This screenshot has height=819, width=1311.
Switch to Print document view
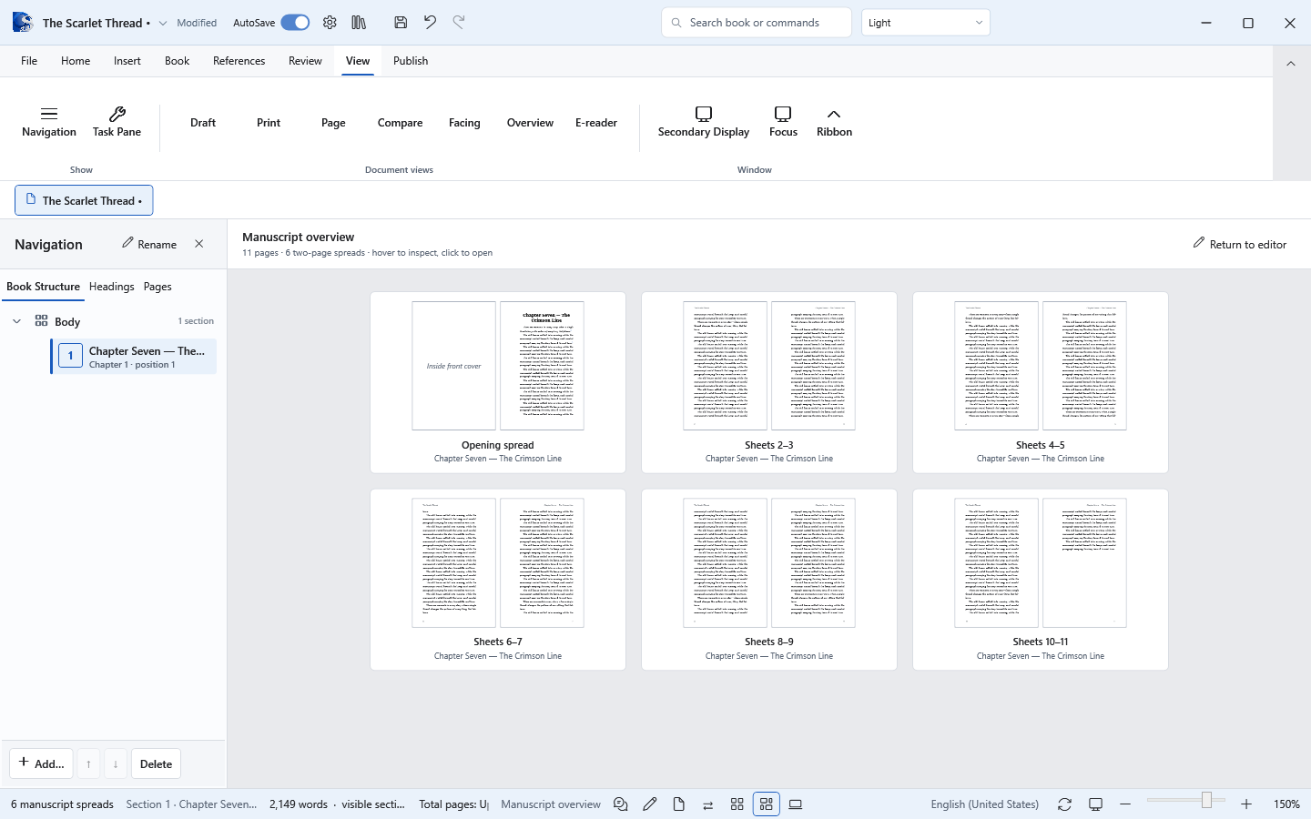click(x=269, y=123)
